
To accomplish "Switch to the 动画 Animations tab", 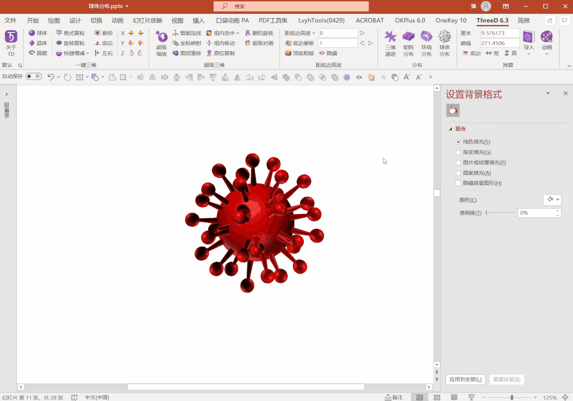I will click(x=117, y=21).
